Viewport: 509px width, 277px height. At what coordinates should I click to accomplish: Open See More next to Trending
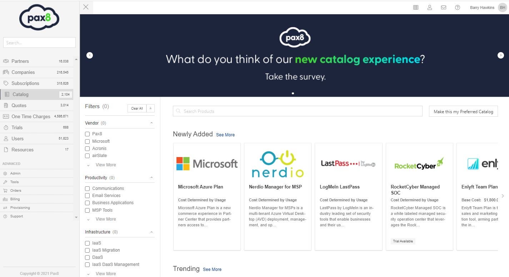click(212, 270)
